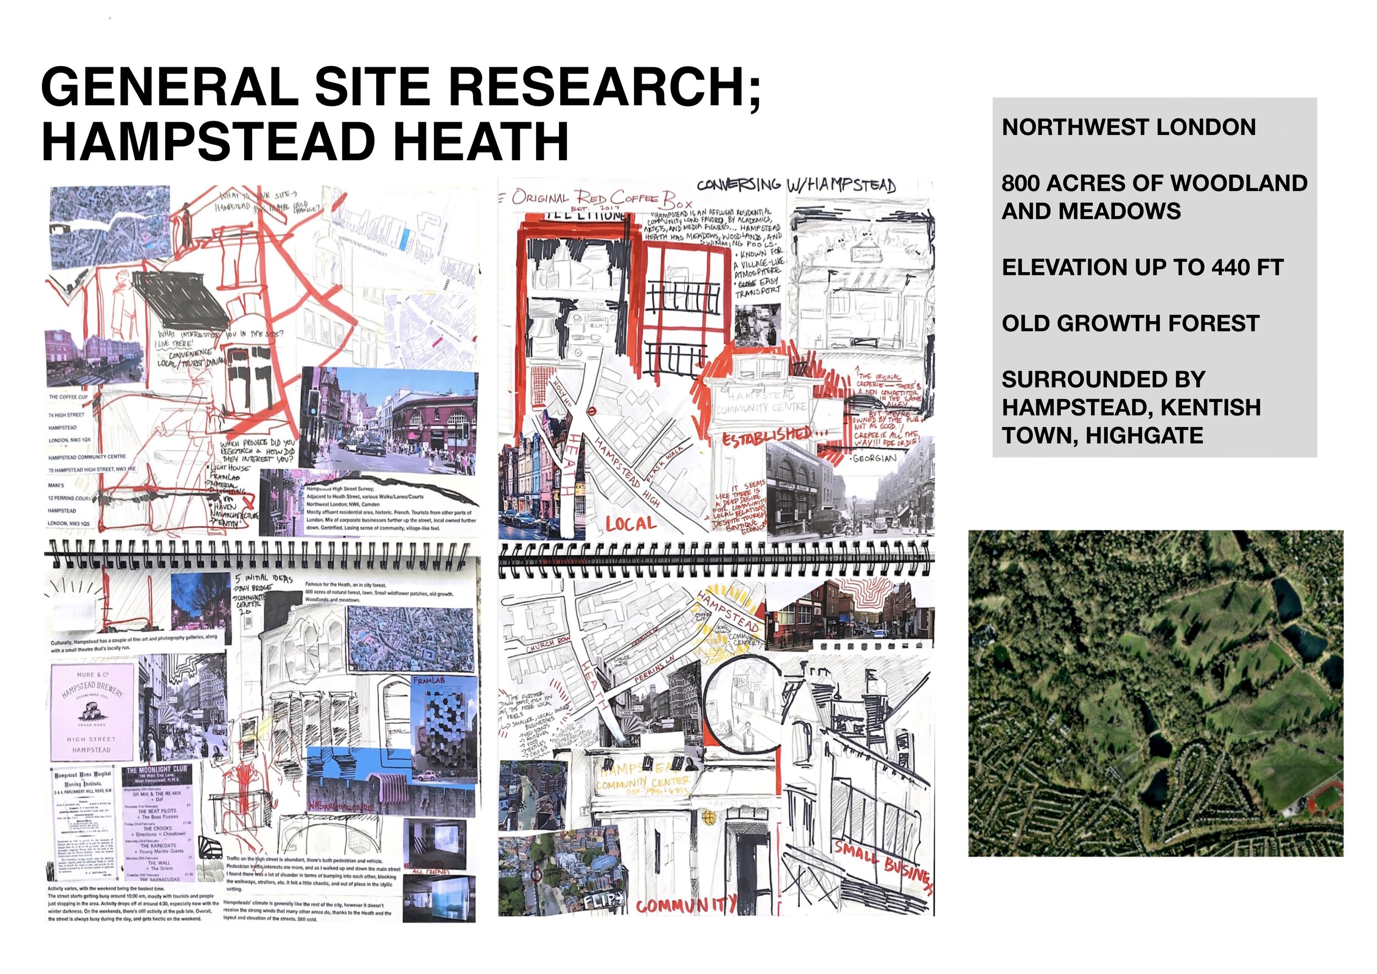Click the 'HAMPSTEAD COMMUNITY CENTRE' sketched sign

pyautogui.click(x=761, y=402)
